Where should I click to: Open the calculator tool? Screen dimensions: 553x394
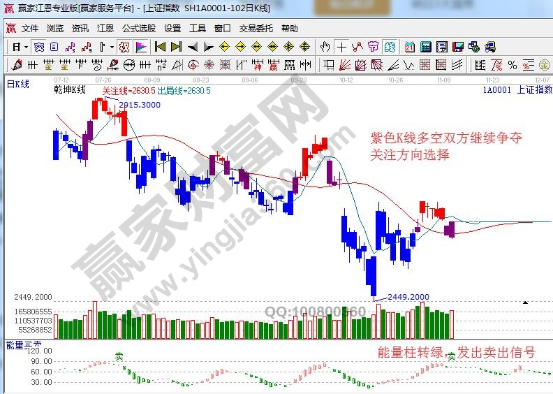425,47
